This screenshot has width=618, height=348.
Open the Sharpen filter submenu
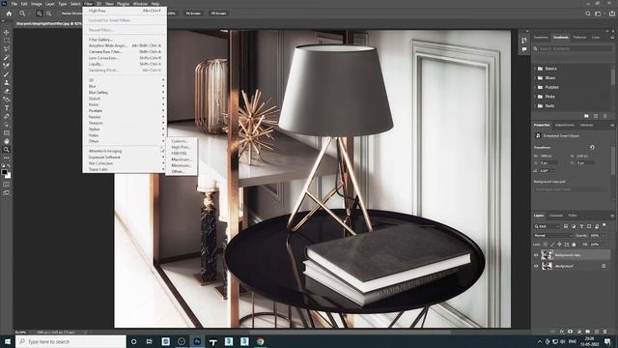[x=125, y=123]
